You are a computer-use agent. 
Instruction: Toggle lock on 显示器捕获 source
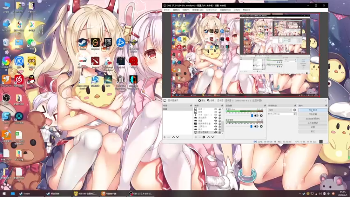(220, 132)
